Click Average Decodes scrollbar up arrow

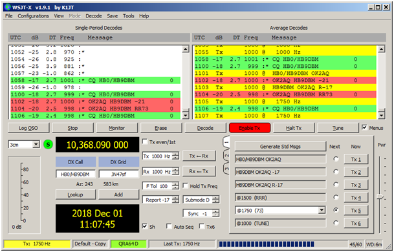click(382, 48)
